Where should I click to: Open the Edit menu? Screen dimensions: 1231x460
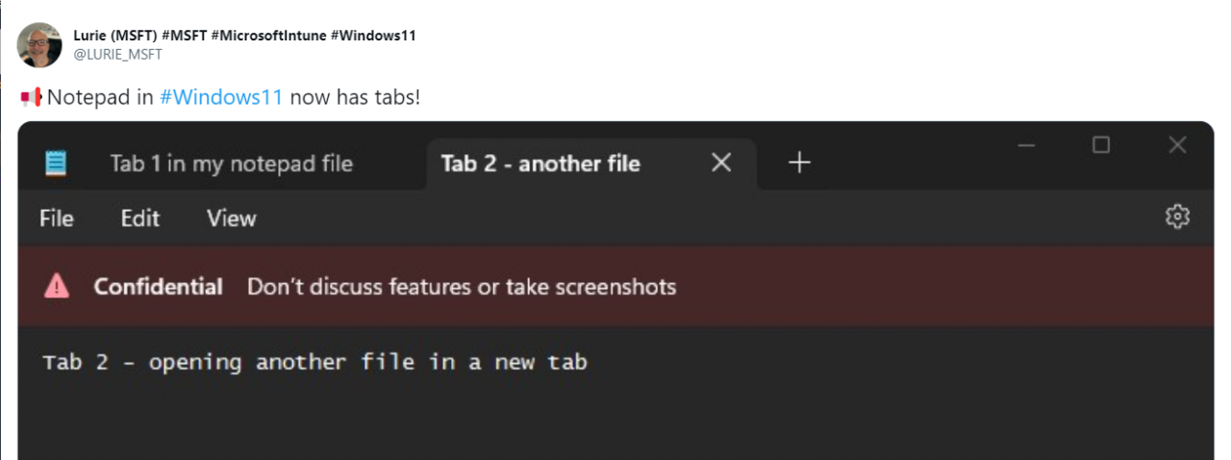[140, 218]
